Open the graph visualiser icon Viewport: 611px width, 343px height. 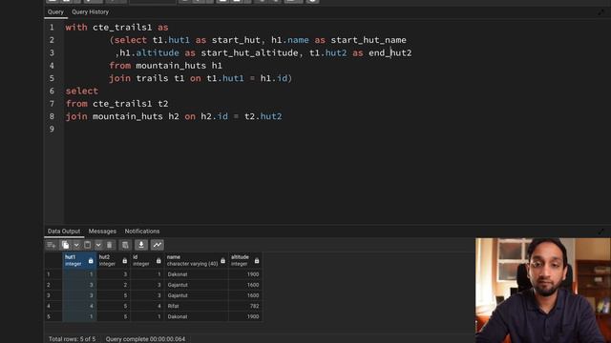tap(157, 245)
